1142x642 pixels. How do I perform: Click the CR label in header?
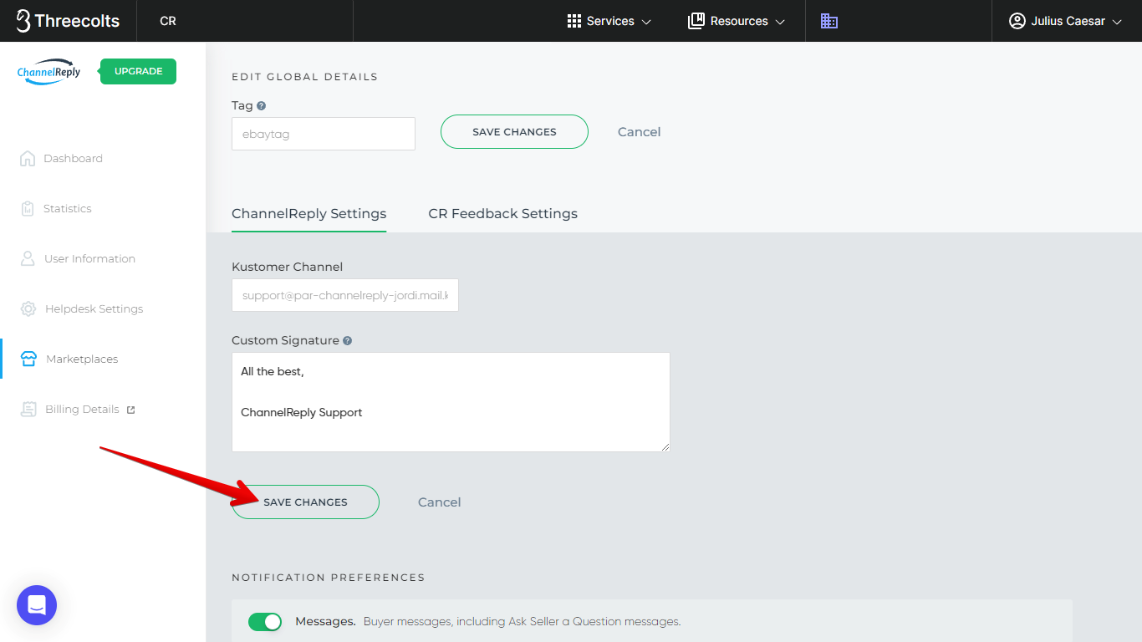tap(168, 21)
